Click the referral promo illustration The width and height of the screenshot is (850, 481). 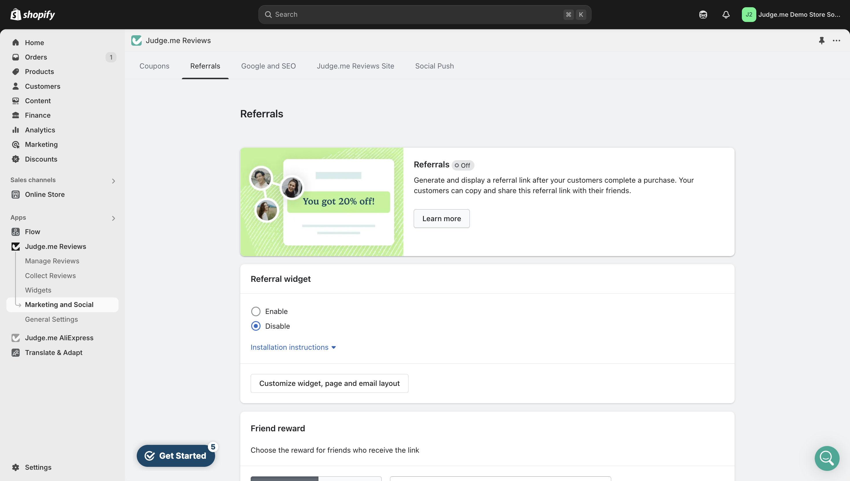[x=322, y=202]
